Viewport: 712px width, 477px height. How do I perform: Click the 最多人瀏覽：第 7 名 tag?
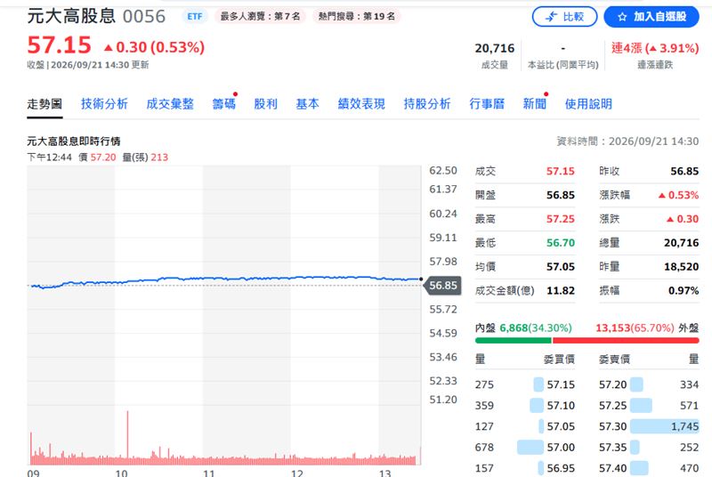point(260,16)
